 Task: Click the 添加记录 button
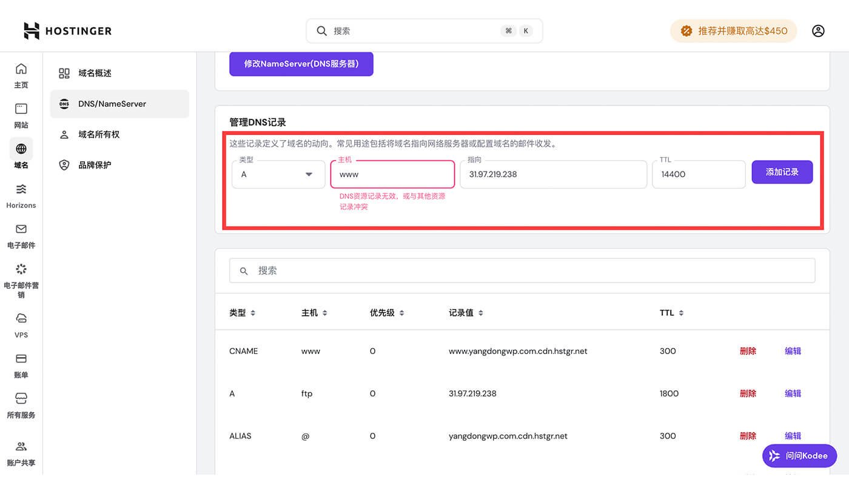point(782,172)
